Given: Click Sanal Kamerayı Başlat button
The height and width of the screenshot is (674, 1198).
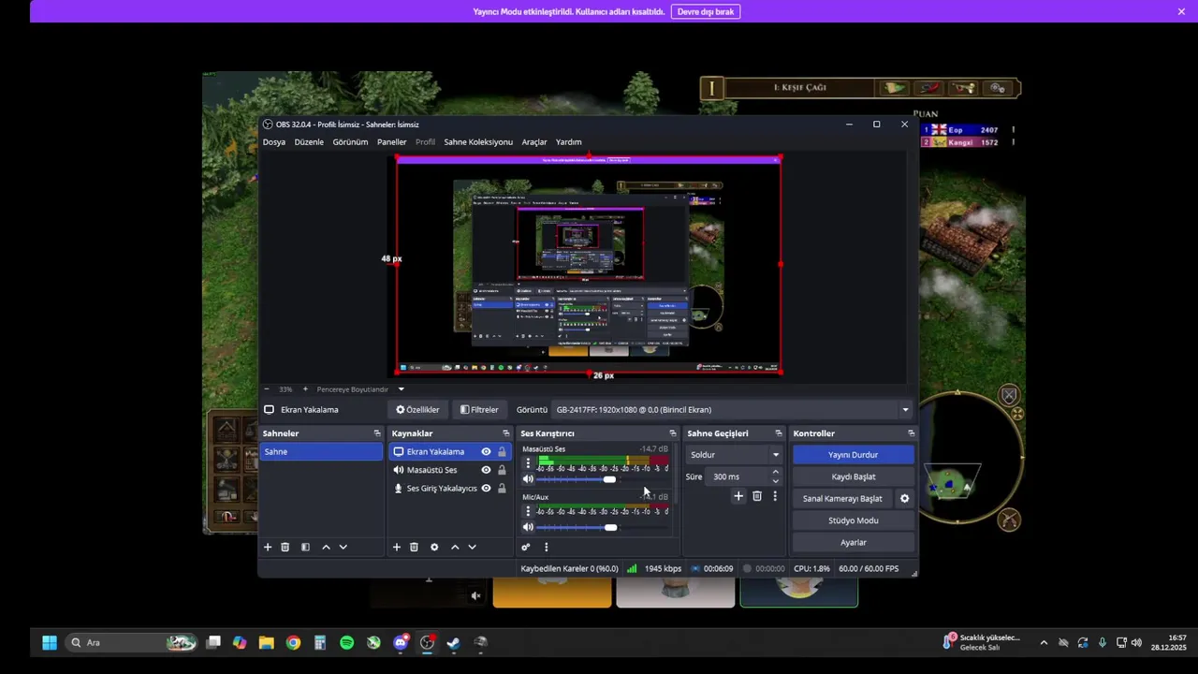Looking at the screenshot, I should (x=842, y=499).
